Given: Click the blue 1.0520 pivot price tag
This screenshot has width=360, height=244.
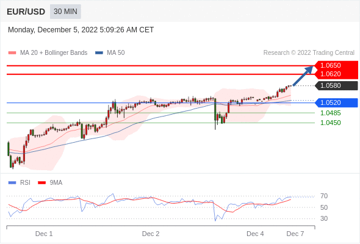Looking at the screenshot, I should click(336, 102).
